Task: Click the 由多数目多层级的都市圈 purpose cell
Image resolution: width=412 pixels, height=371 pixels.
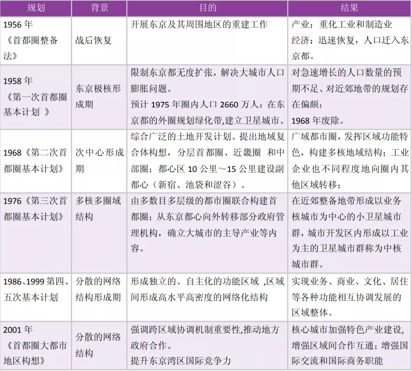Action: (207, 233)
